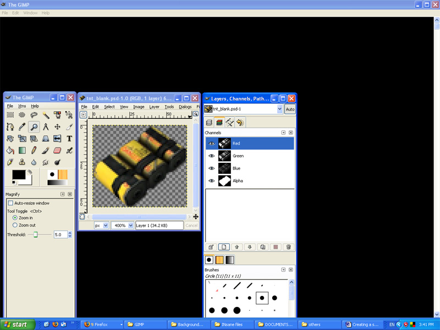Click the Auto button
The height and width of the screenshot is (330, 440).
(x=289, y=109)
